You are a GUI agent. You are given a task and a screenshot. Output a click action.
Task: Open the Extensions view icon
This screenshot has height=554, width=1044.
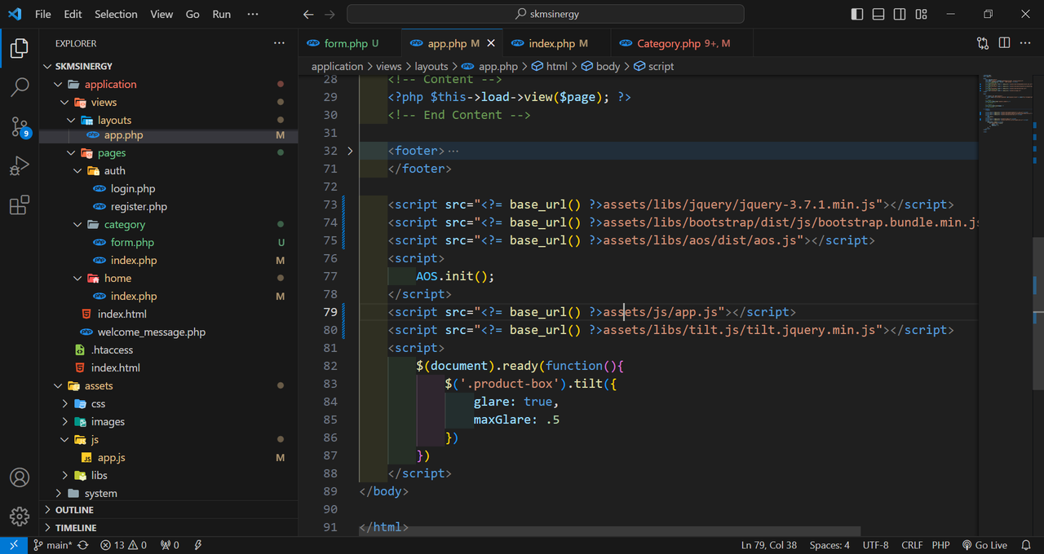pos(20,204)
